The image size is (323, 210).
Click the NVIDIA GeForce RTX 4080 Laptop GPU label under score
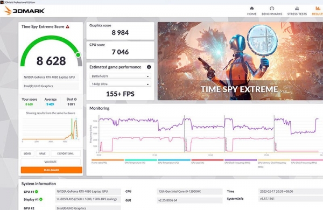[50, 78]
